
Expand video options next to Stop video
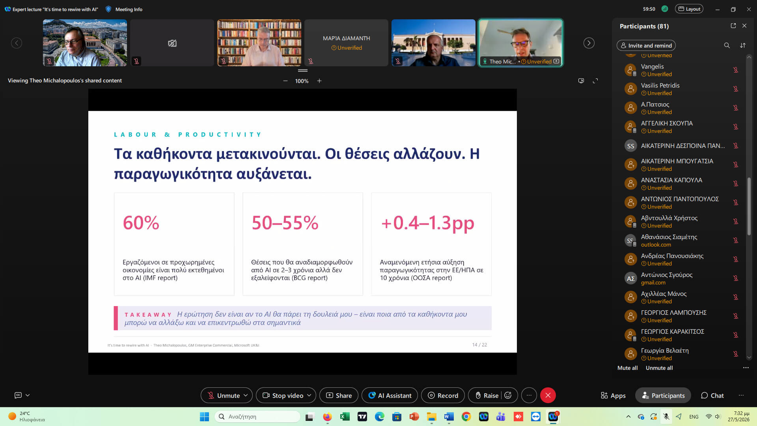point(309,395)
